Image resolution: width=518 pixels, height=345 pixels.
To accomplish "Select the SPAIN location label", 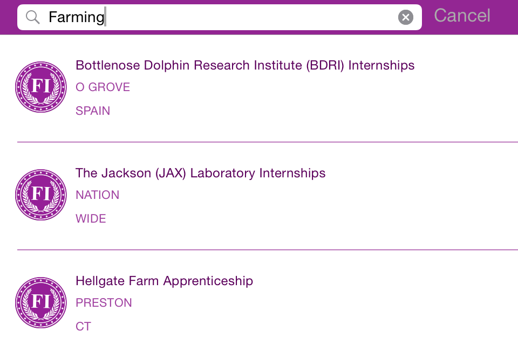I will (x=93, y=111).
